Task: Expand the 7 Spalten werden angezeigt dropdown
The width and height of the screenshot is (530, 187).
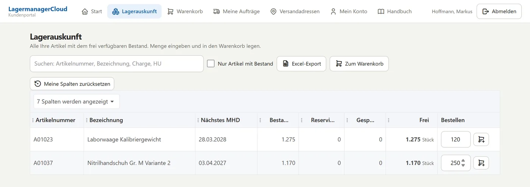Action: pos(76,101)
